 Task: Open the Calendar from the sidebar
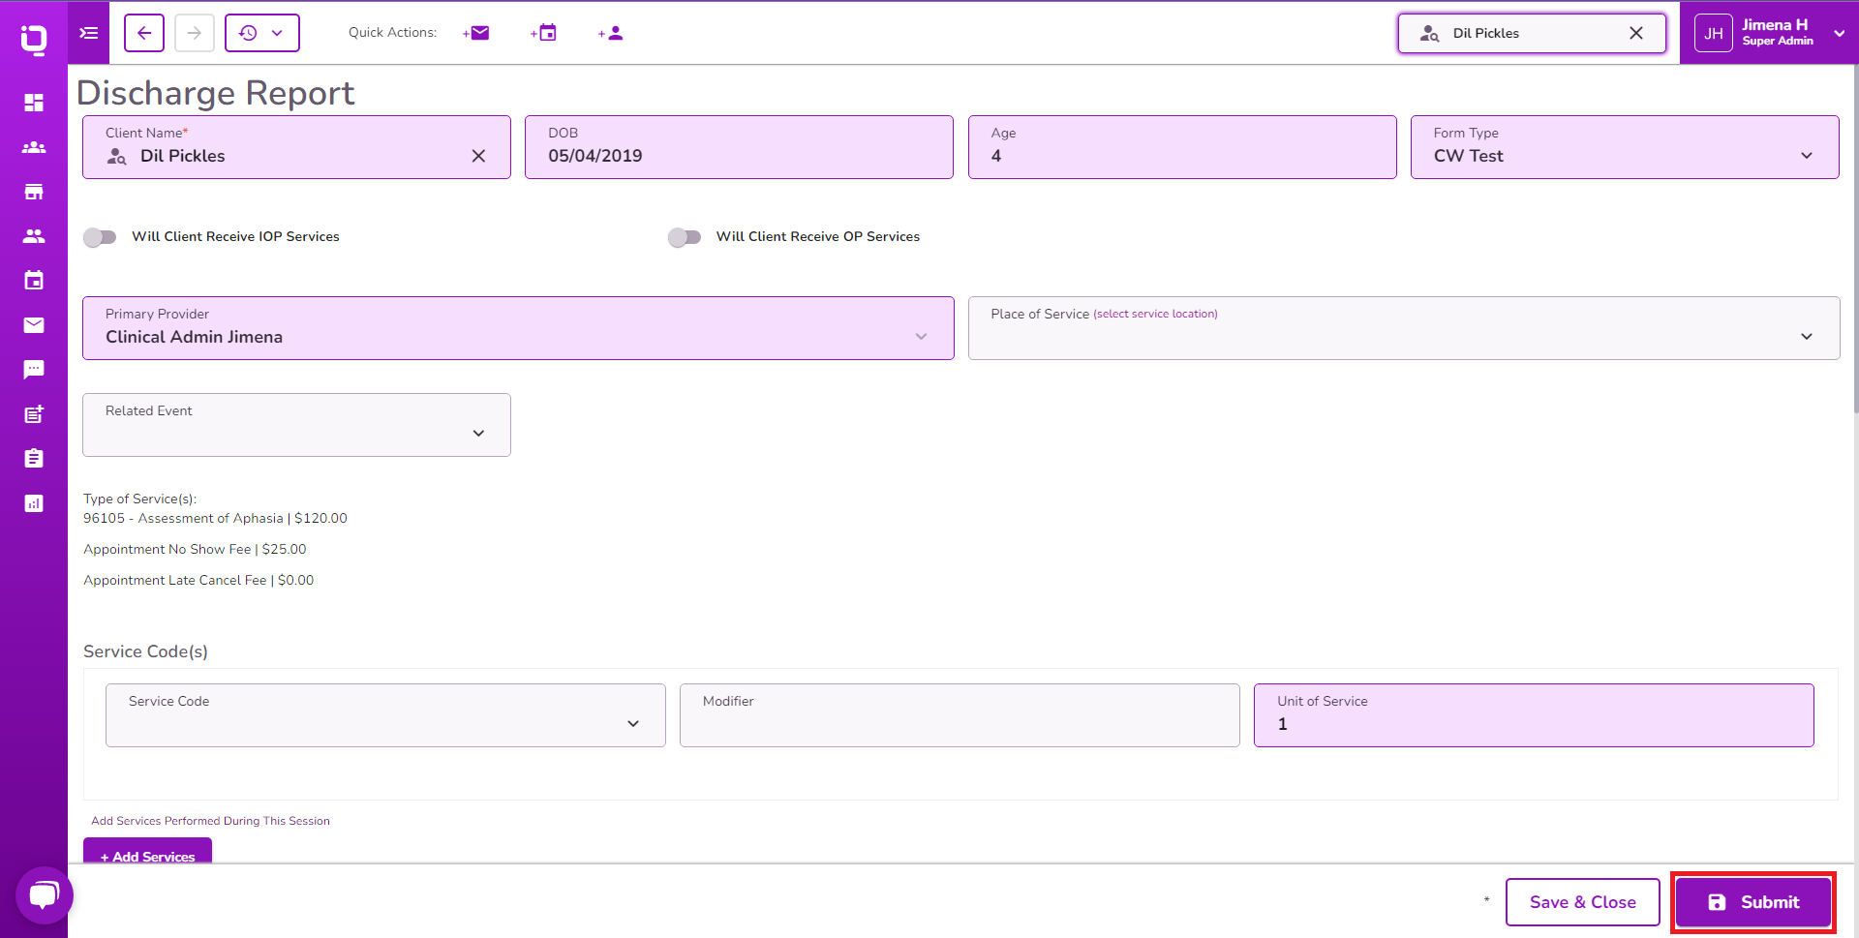pyautogui.click(x=34, y=281)
